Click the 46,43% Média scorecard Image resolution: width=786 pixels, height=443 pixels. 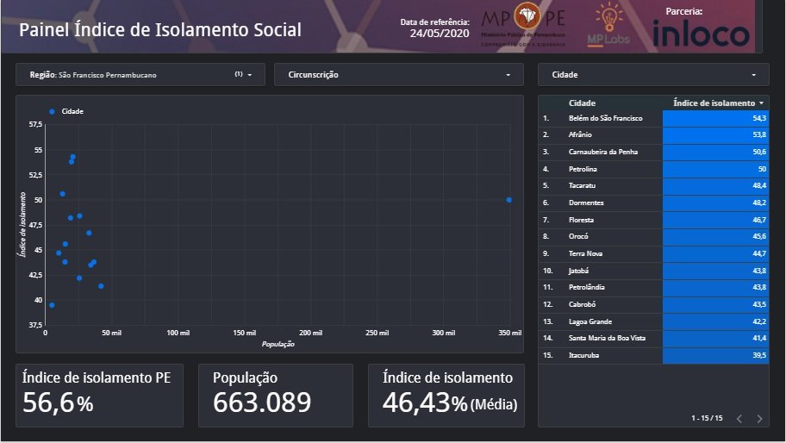(445, 395)
